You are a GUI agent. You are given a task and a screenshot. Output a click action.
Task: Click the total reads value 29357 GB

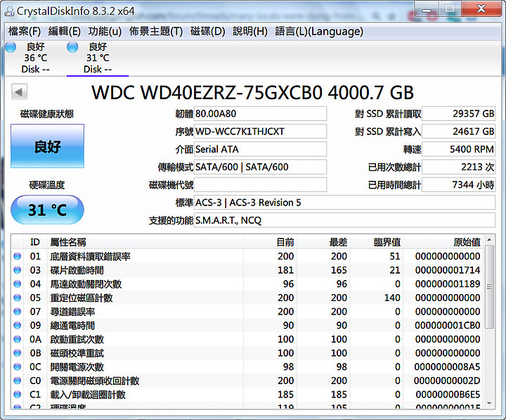[x=458, y=114]
